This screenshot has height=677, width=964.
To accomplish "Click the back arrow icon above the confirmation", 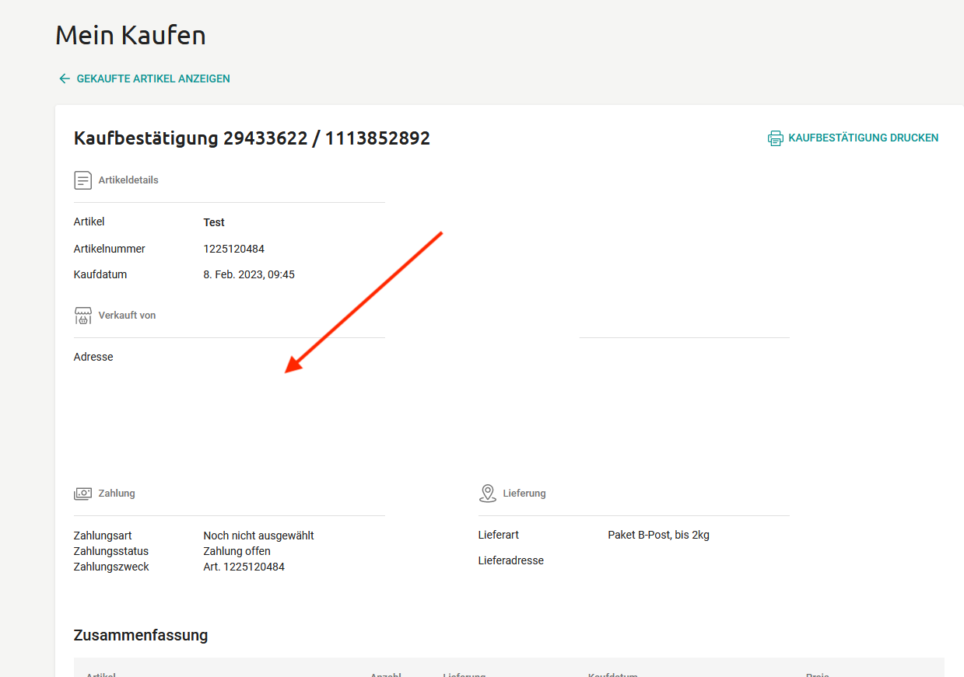I will [x=65, y=79].
